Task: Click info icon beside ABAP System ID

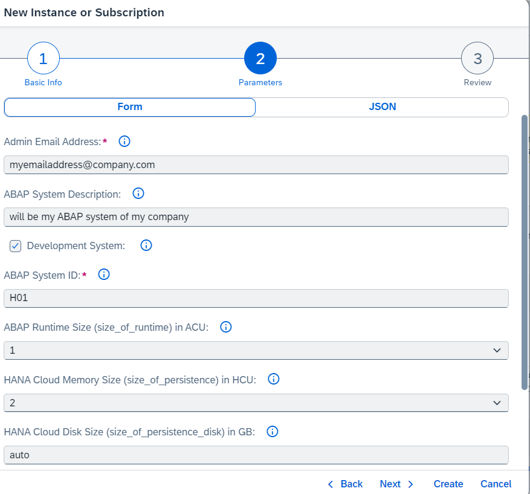Action: tap(104, 275)
